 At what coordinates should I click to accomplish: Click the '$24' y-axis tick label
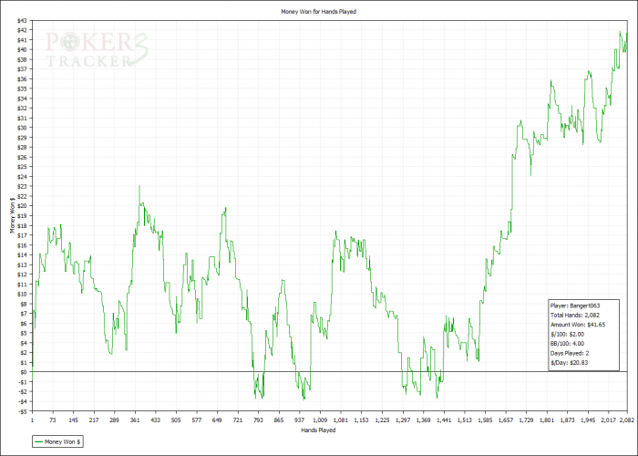[x=22, y=177]
